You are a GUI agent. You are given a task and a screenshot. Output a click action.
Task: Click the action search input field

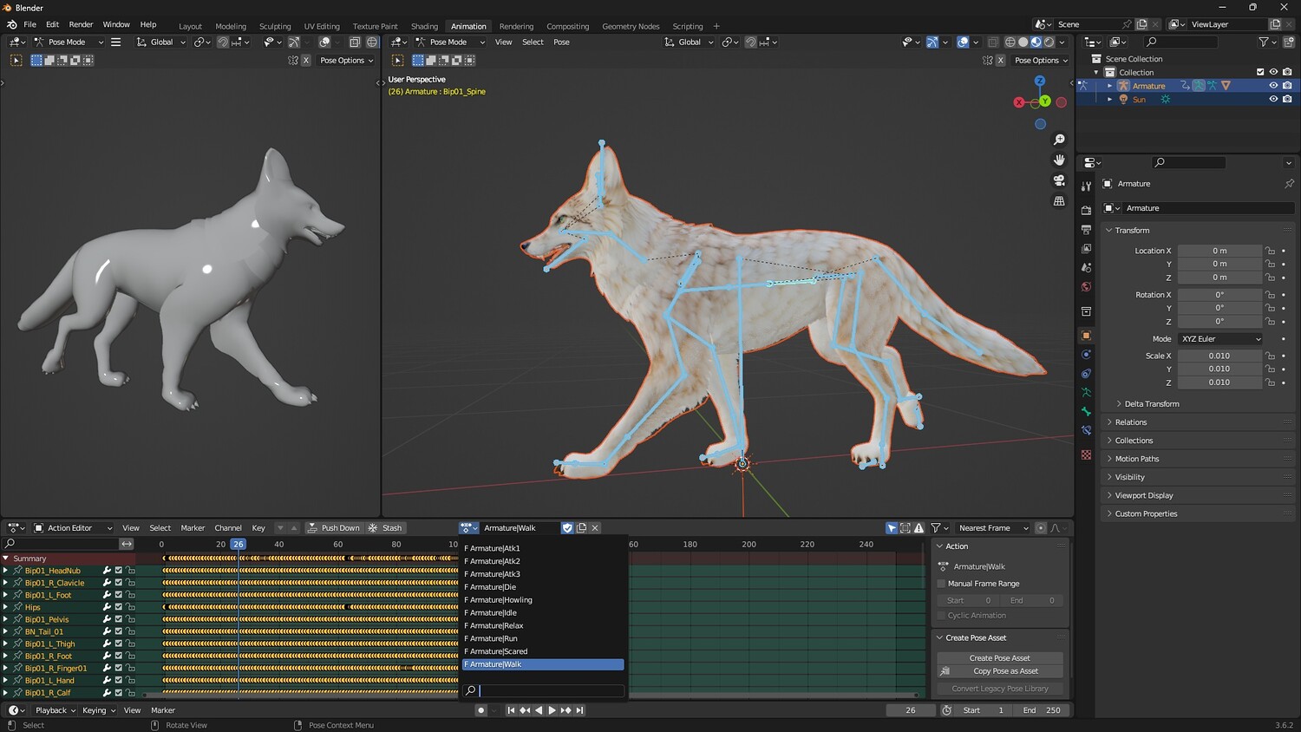[551, 691]
